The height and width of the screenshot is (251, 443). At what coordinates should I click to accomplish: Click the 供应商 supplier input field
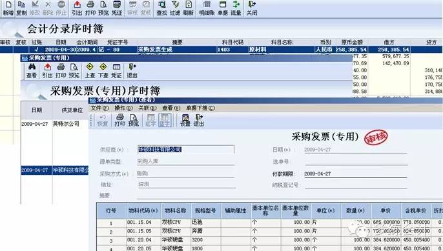[x=185, y=150]
